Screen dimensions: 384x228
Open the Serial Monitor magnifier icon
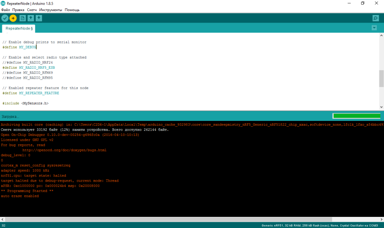pyautogui.click(x=376, y=18)
